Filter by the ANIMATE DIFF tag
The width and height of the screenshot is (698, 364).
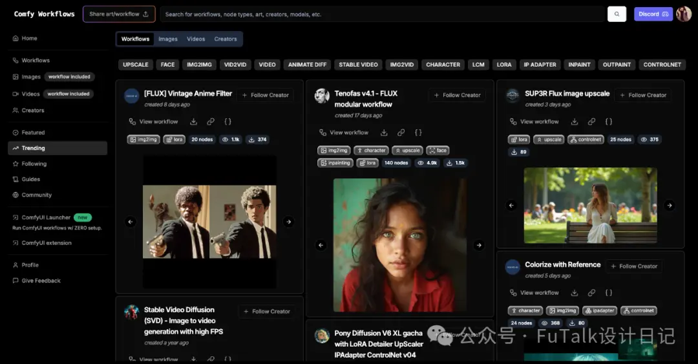coord(307,65)
